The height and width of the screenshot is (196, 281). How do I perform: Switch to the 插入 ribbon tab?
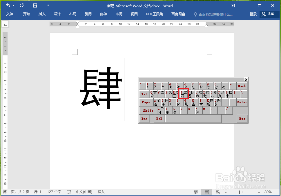pyautogui.click(x=42, y=14)
